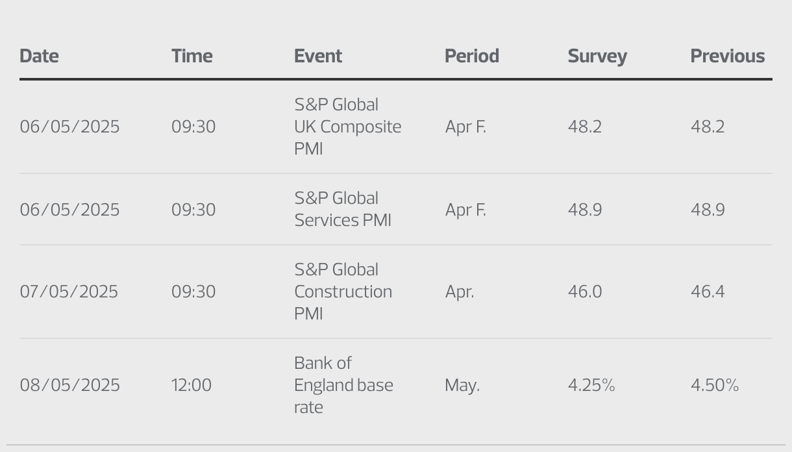
Task: Click the 12:00 time cell
Action: tap(192, 385)
